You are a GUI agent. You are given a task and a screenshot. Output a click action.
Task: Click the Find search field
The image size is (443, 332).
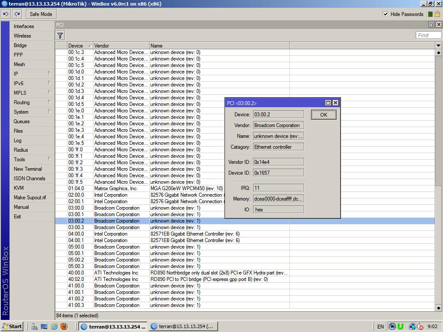pos(428,35)
